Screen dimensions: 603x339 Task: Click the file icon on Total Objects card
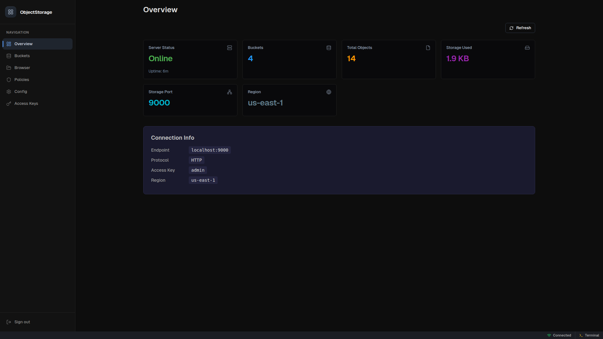[428, 48]
